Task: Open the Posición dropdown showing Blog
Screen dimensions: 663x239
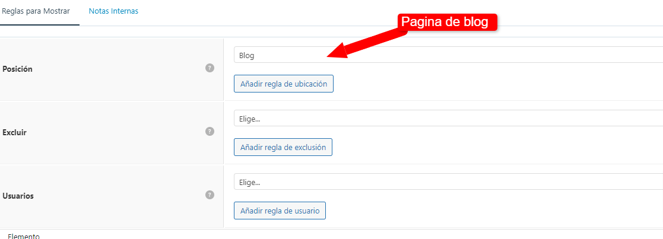Action: pyautogui.click(x=448, y=55)
